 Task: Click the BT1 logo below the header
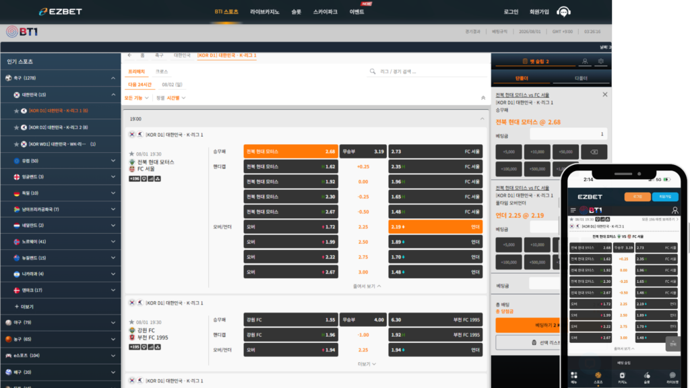pyautogui.click(x=22, y=32)
